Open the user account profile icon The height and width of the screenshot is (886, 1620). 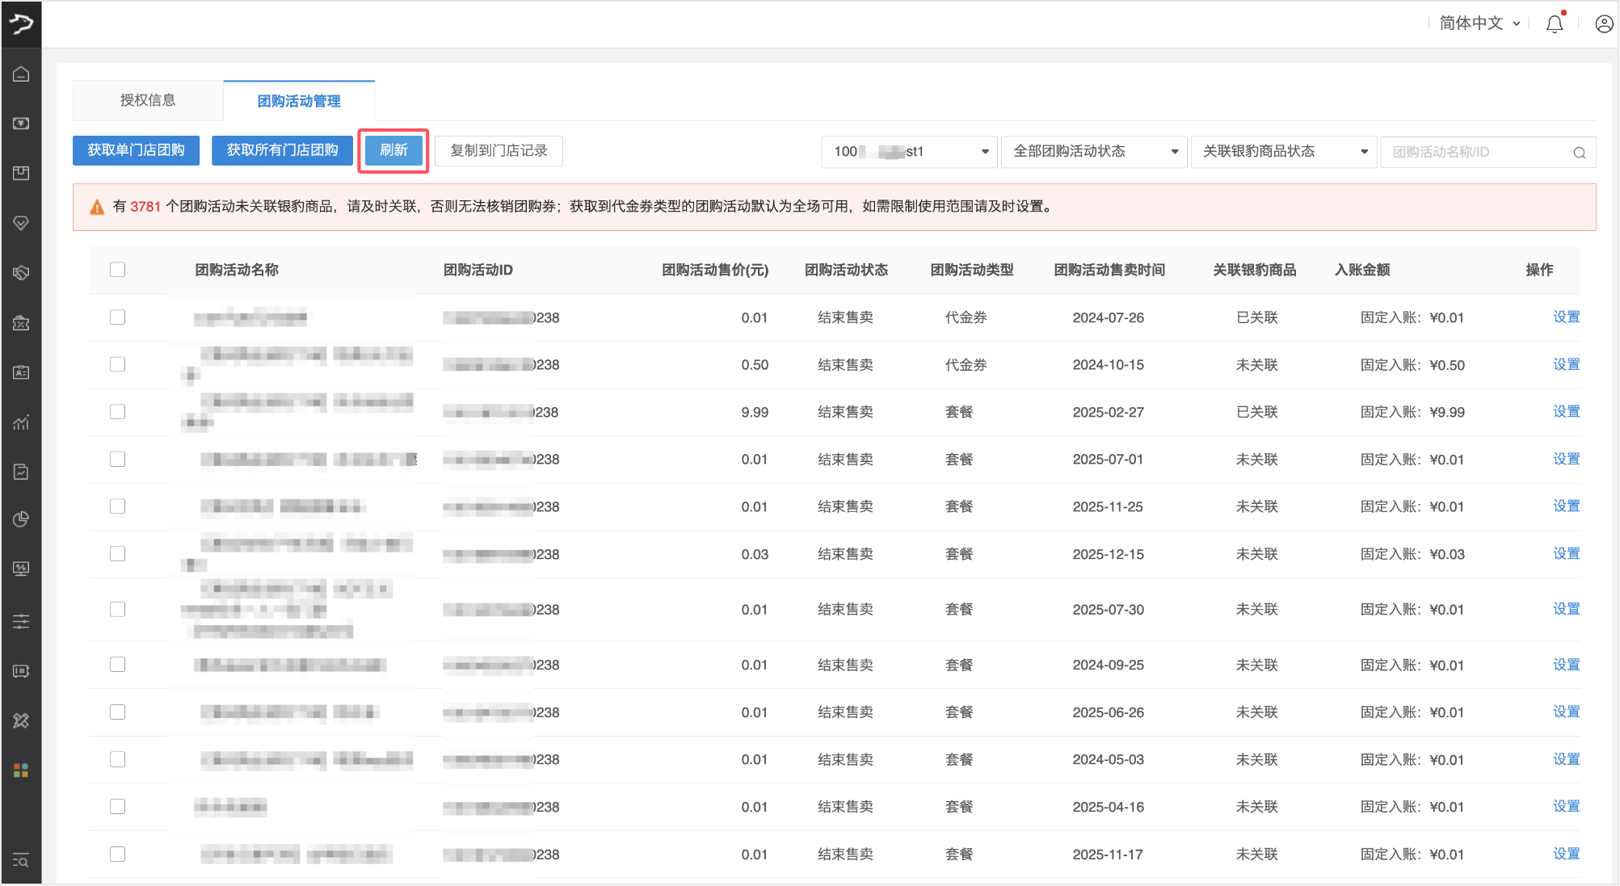(1604, 24)
